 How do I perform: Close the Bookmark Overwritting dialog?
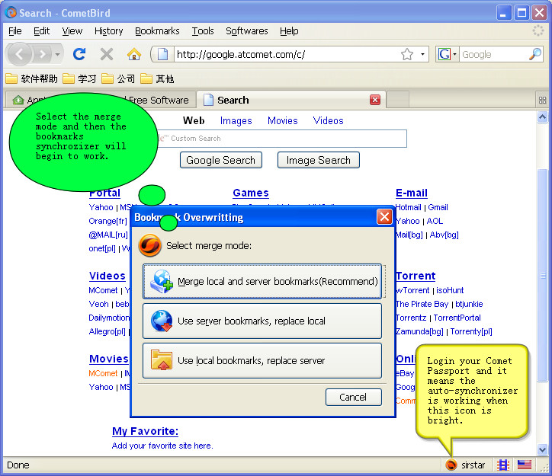click(384, 216)
